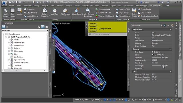
Task: Expand the Surfaces tree node
Action: click(9, 48)
